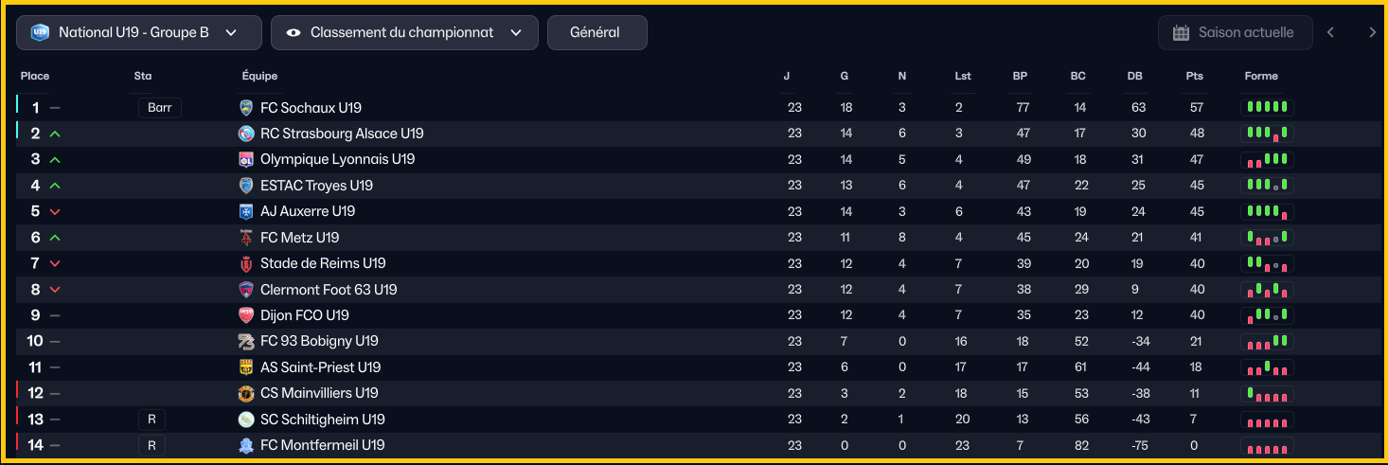Sort the table by Forme column header

(1261, 76)
